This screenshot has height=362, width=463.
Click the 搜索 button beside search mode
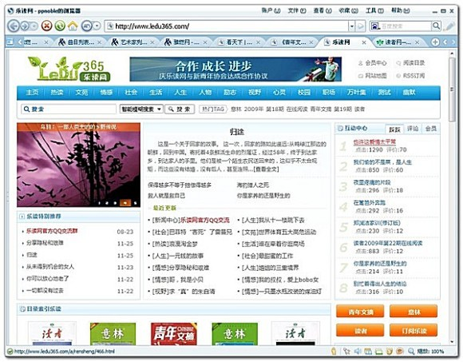click(x=180, y=109)
